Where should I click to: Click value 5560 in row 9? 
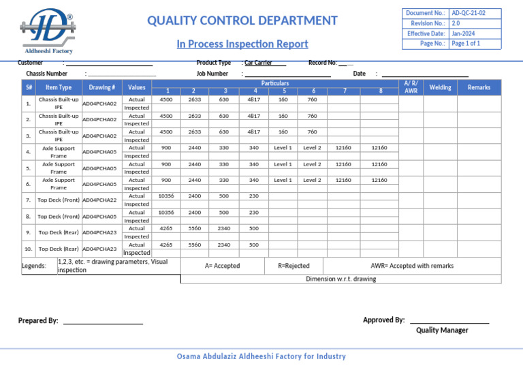coord(195,228)
